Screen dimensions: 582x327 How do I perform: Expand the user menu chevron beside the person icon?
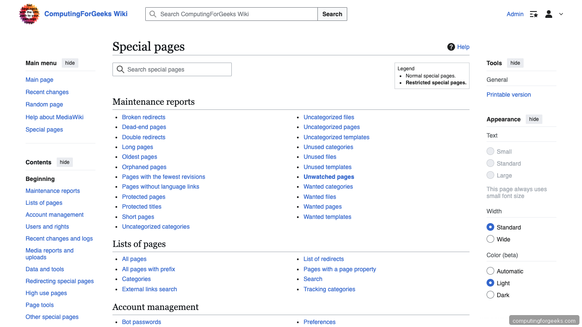(561, 14)
